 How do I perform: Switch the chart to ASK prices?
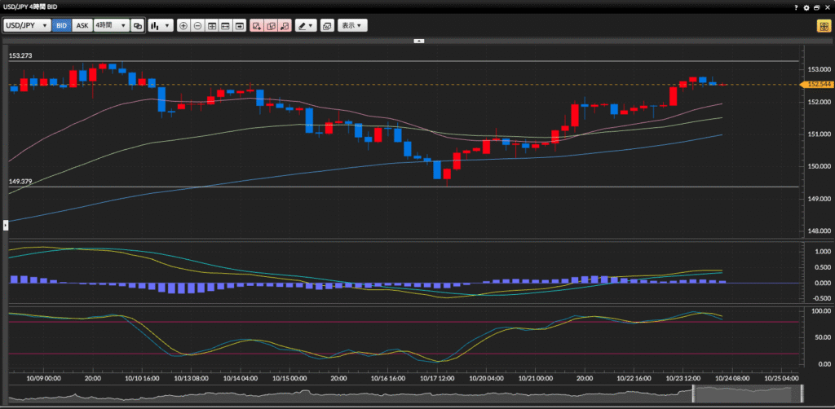click(82, 25)
